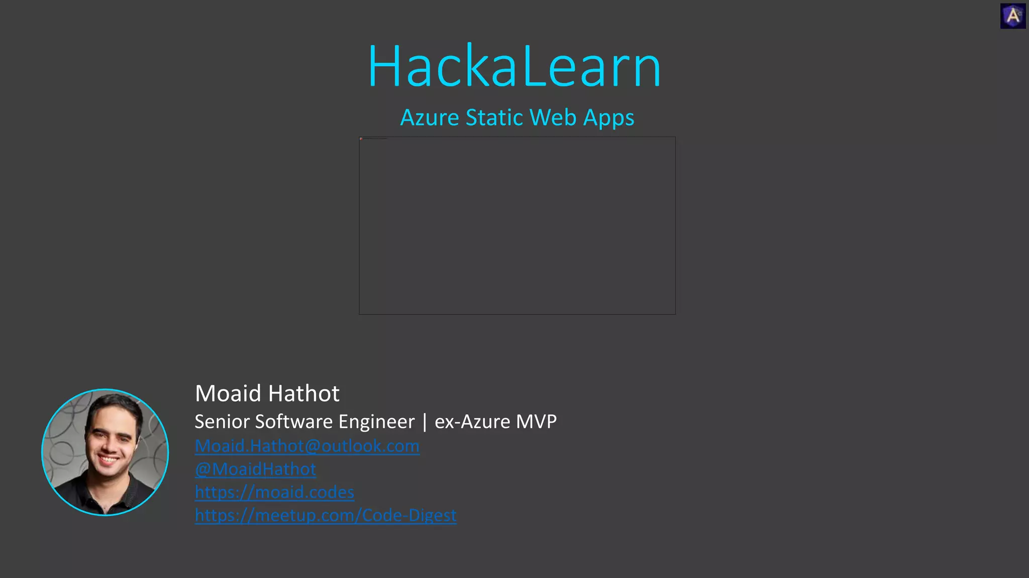Click the word 'Static' in the subtitle
1029x578 pixels.
(x=494, y=117)
